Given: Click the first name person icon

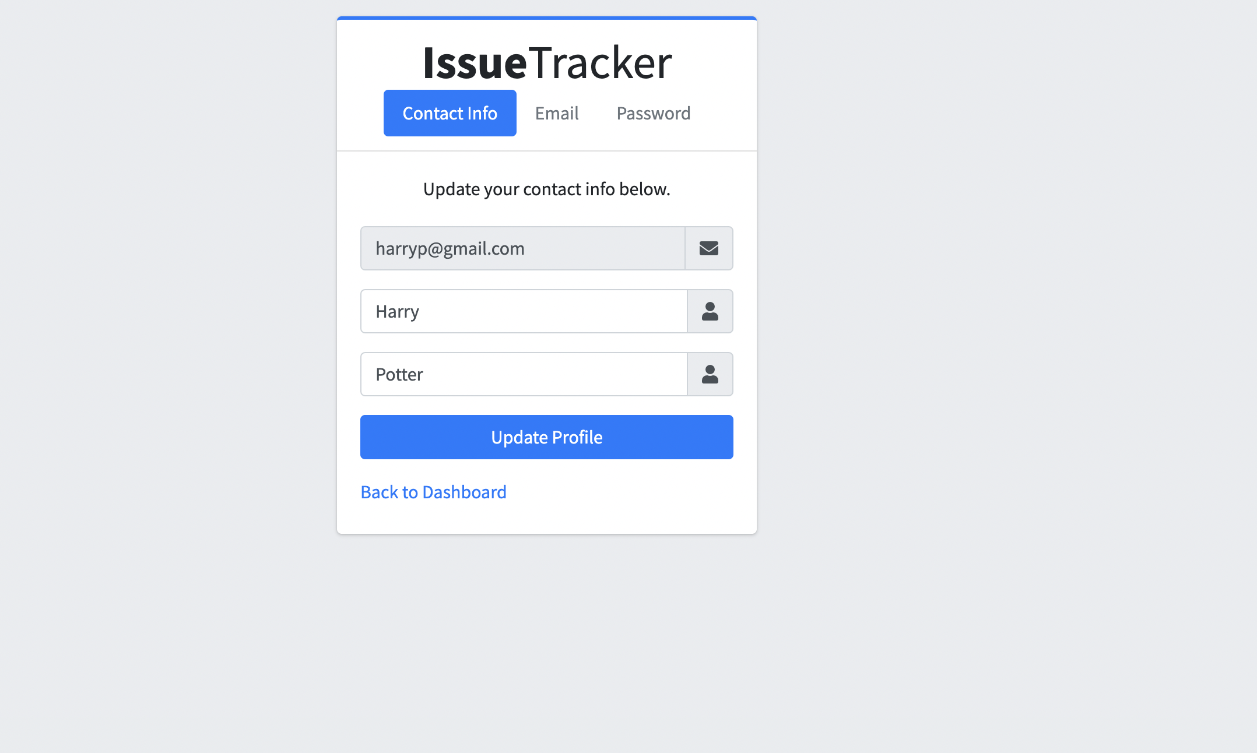Looking at the screenshot, I should 710,311.
